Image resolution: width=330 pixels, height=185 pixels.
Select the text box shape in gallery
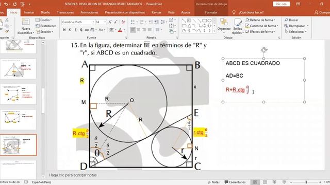(189, 21)
